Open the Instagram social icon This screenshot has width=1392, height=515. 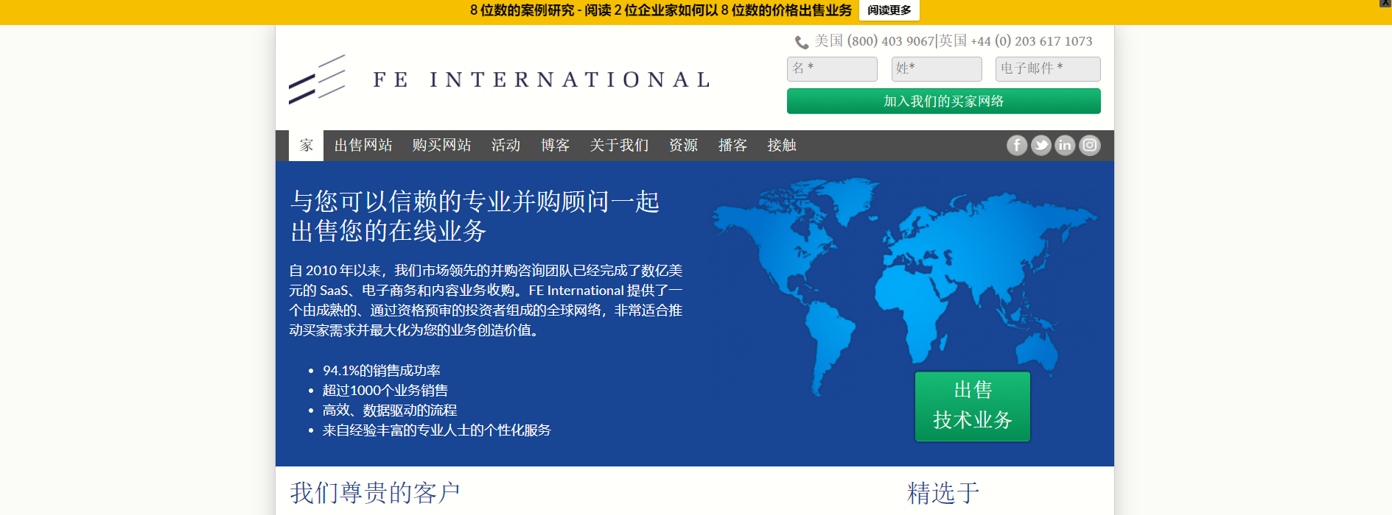pos(1090,145)
